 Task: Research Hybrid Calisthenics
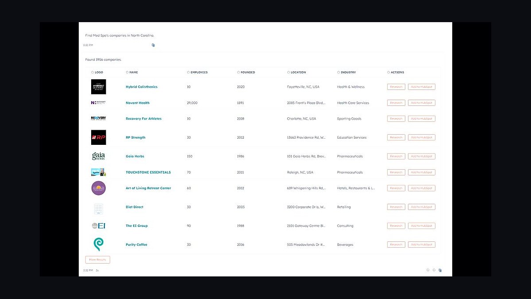click(396, 87)
